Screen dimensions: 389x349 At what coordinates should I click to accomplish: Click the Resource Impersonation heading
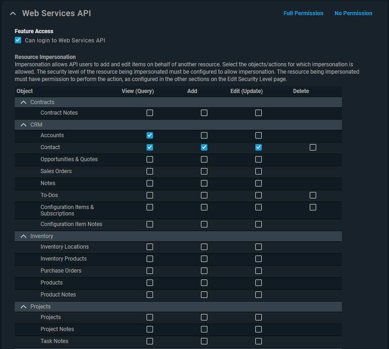pos(45,57)
